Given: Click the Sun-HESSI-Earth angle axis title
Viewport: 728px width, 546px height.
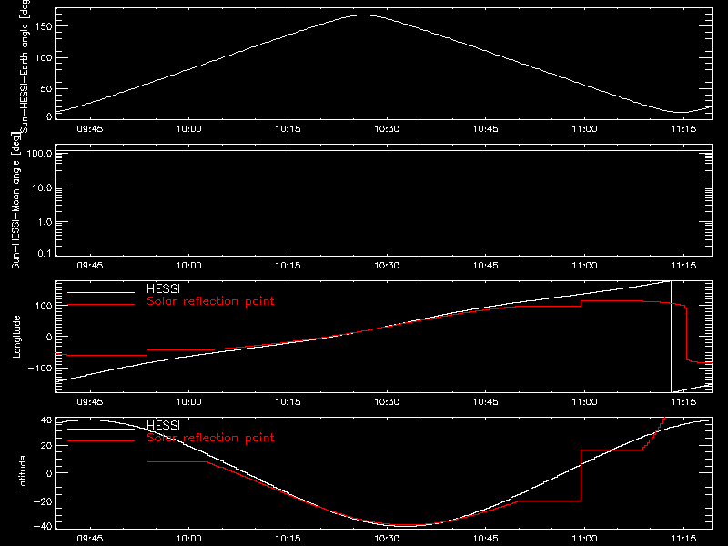Looking at the screenshot, I should coord(25,65).
